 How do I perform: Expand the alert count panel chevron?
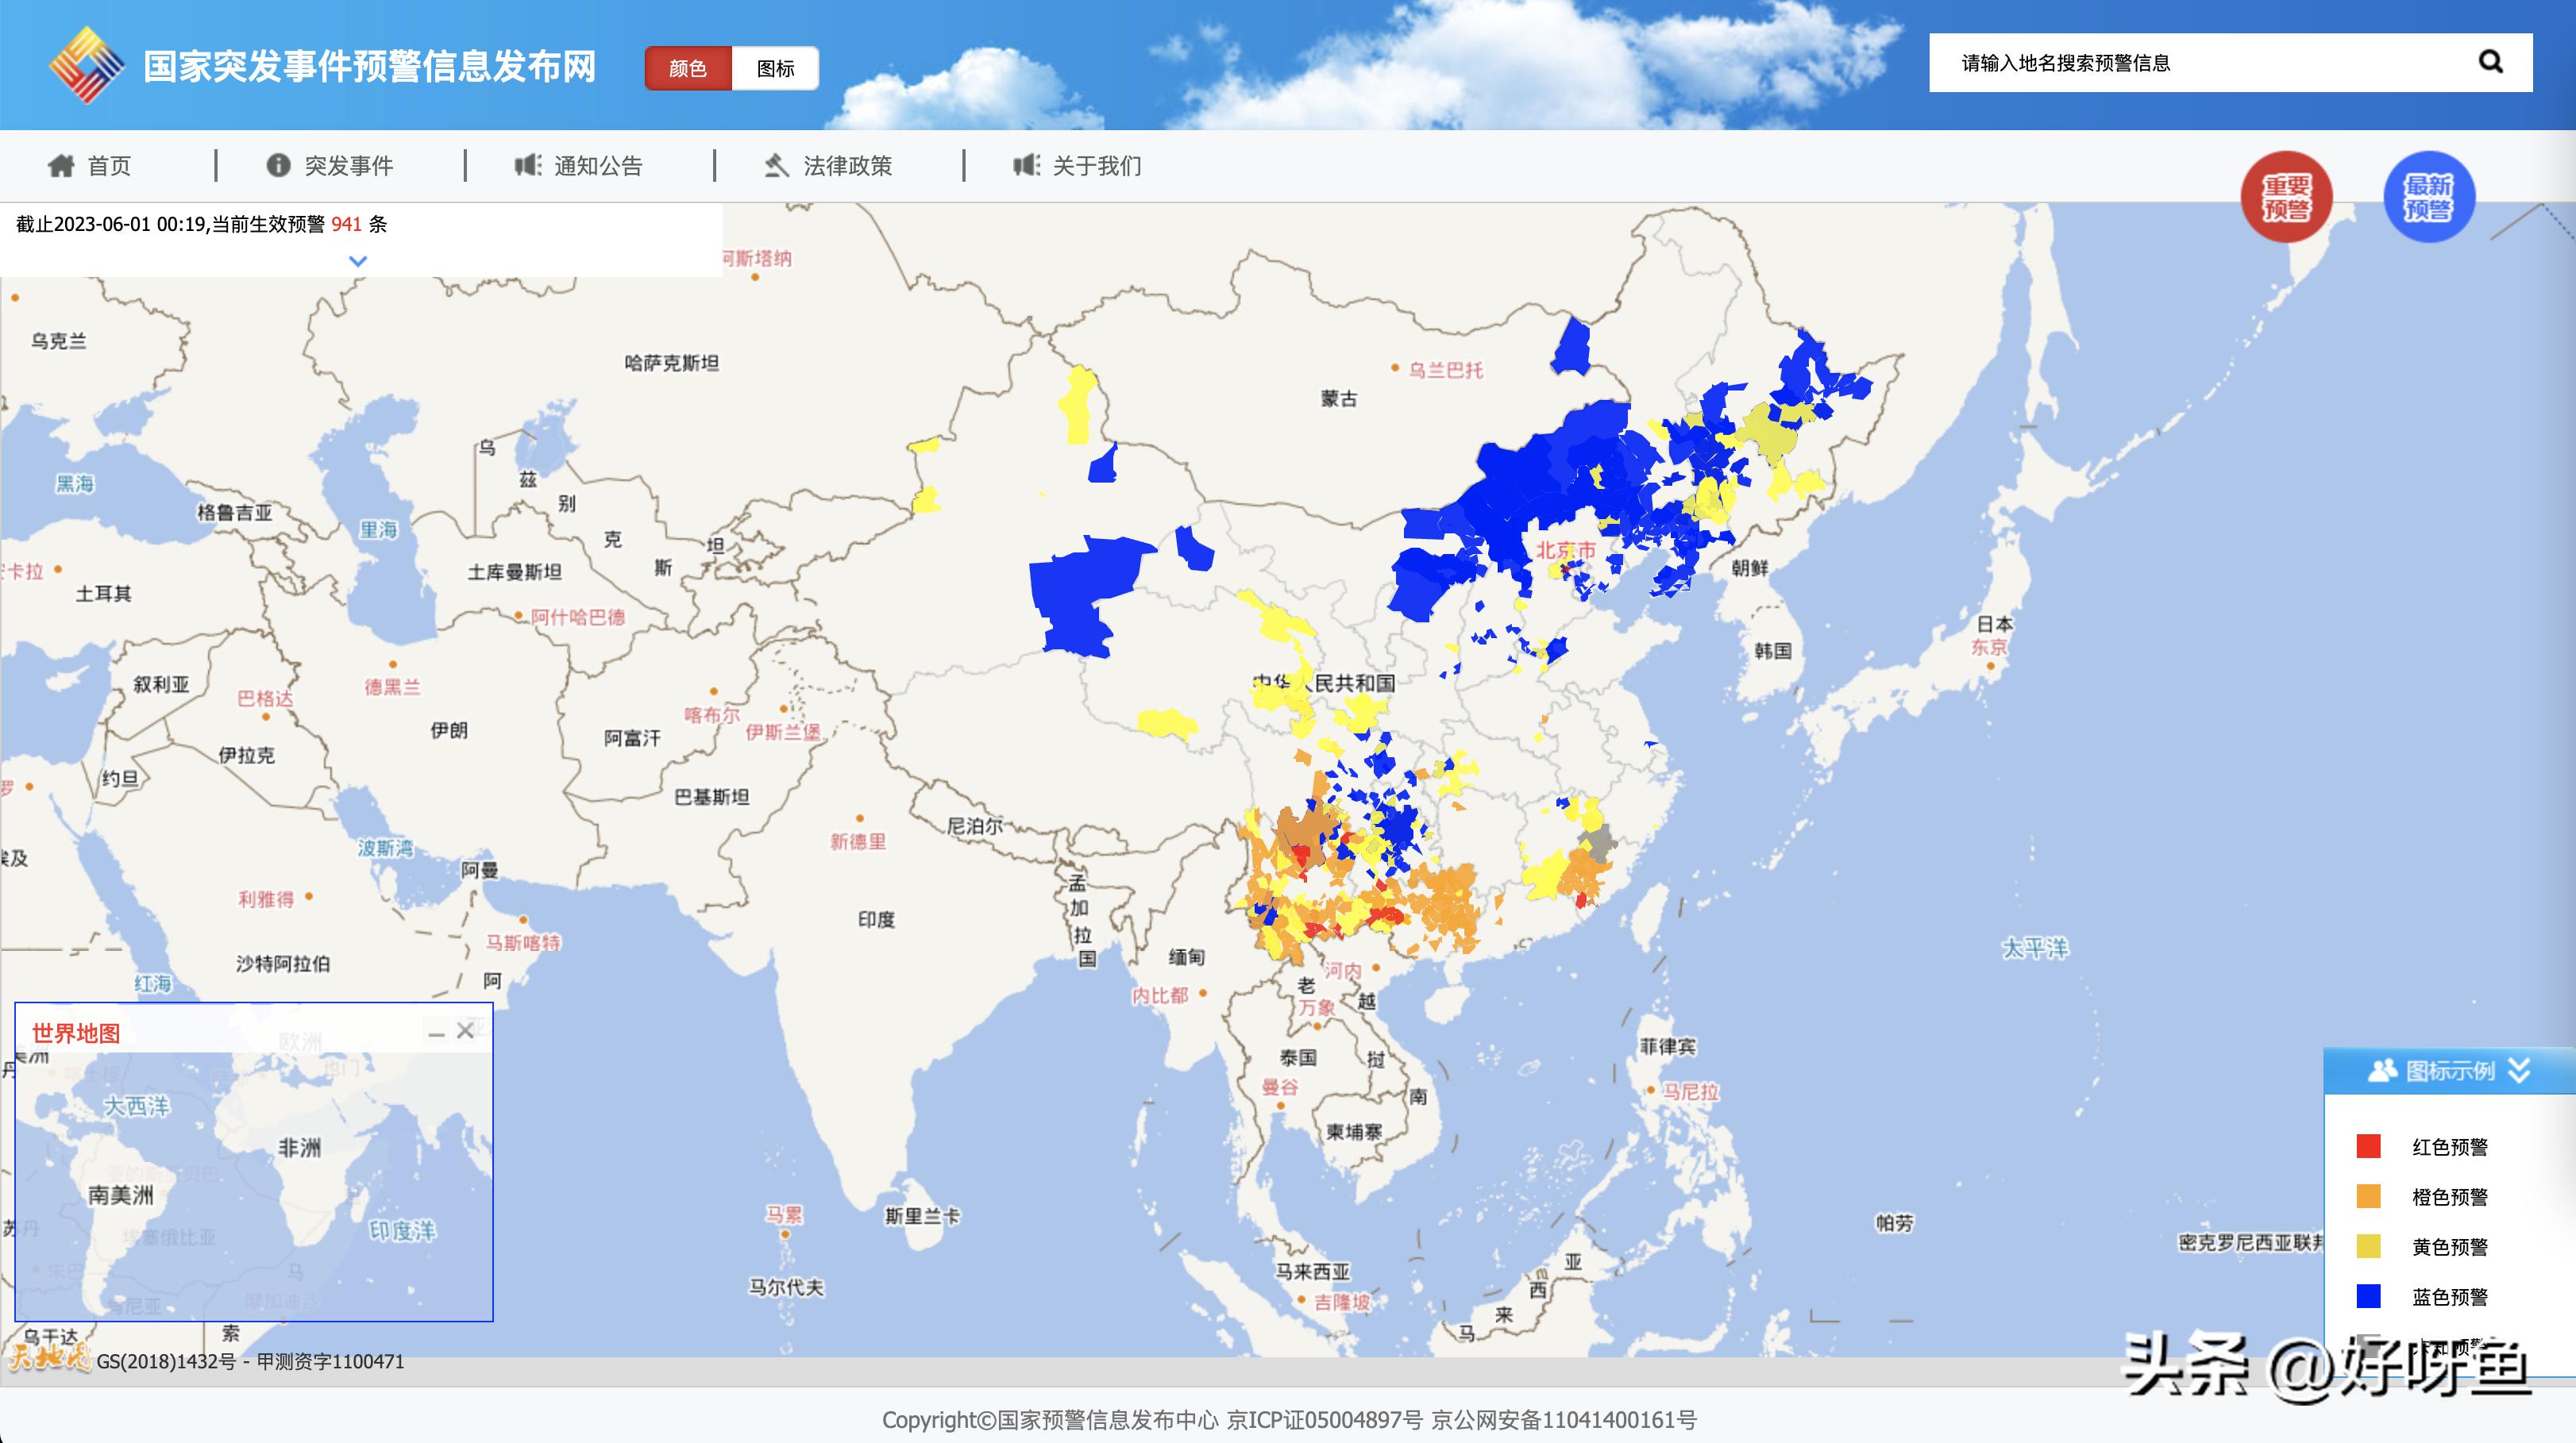(x=358, y=262)
